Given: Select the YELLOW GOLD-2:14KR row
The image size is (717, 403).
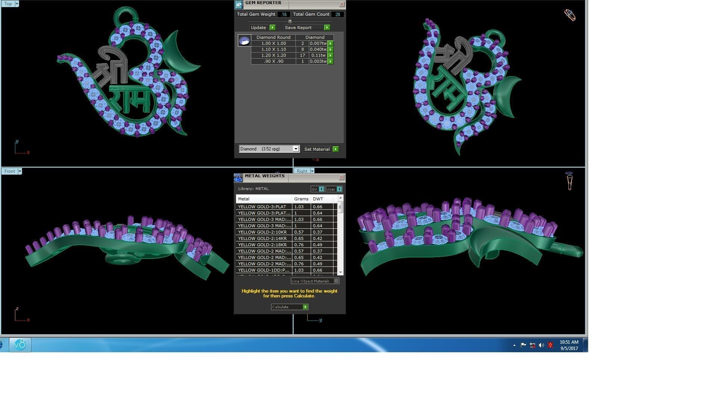Looking at the screenshot, I should 263,238.
